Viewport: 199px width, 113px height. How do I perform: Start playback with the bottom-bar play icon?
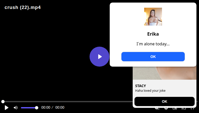(6, 108)
